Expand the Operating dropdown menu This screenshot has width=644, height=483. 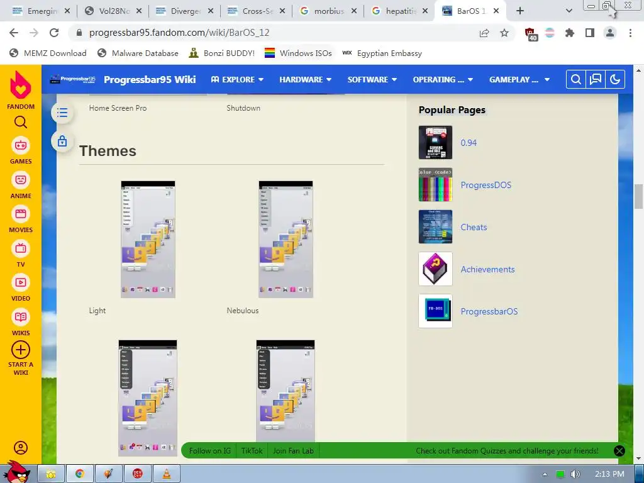click(x=443, y=79)
